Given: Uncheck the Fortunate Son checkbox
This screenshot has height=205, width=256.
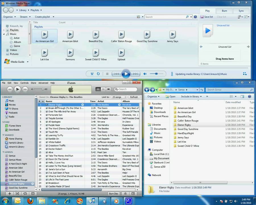Looking at the screenshot, I should pyautogui.click(x=47, y=115).
